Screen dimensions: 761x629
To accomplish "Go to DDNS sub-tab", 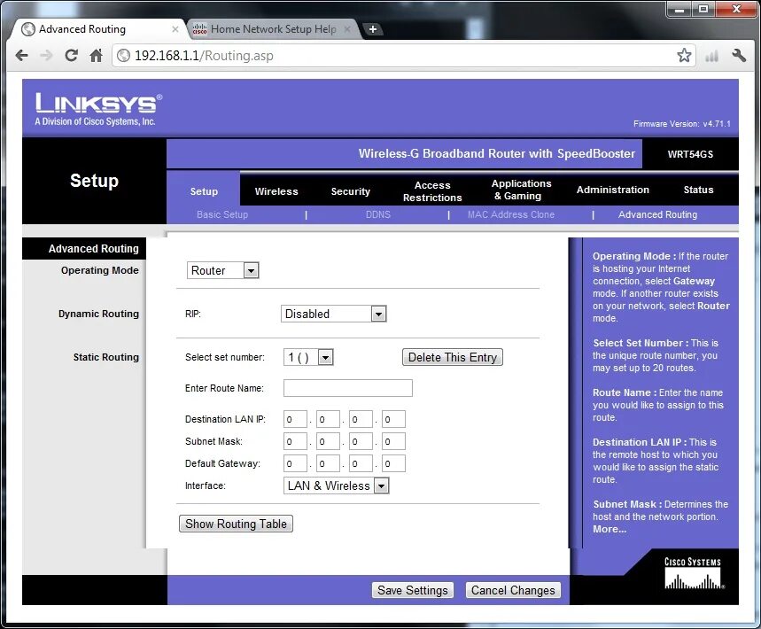I will tap(378, 214).
